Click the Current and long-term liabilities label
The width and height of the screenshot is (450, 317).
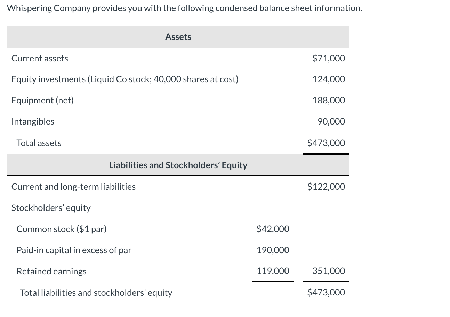[73, 187]
